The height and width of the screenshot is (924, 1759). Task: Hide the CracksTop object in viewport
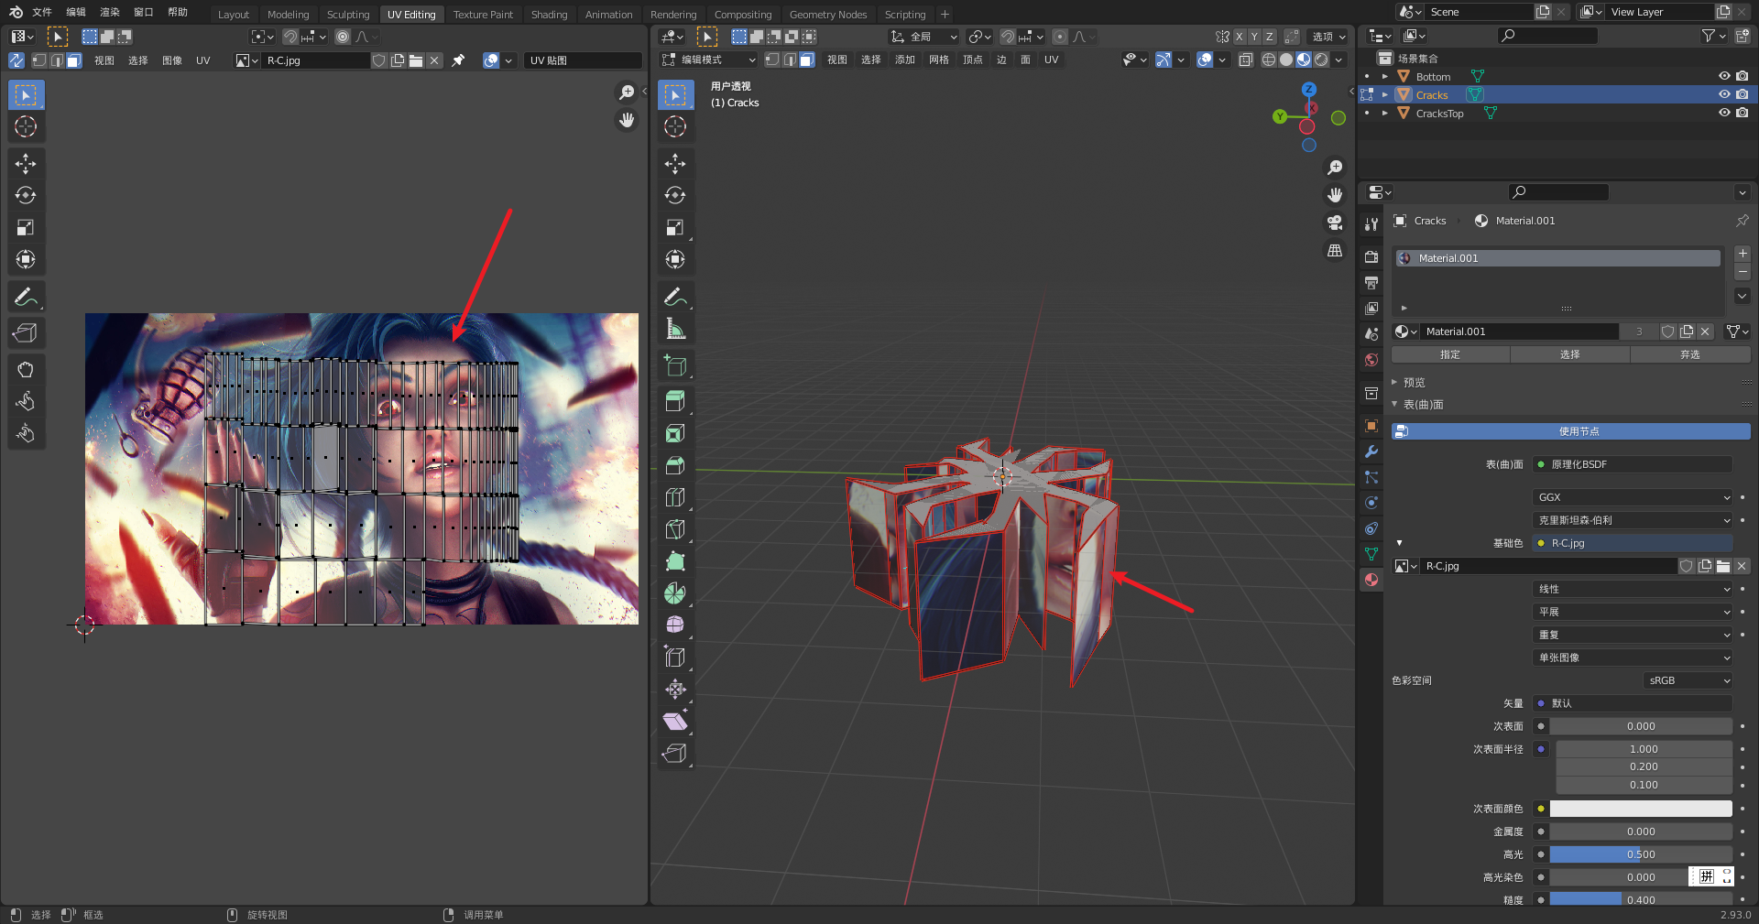[x=1724, y=113]
